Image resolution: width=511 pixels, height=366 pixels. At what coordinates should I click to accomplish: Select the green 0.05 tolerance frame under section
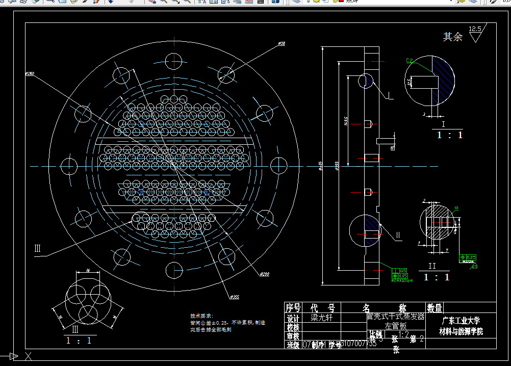pos(399,276)
